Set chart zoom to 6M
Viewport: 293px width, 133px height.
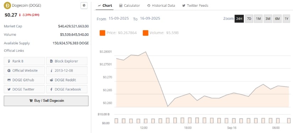point(277,19)
